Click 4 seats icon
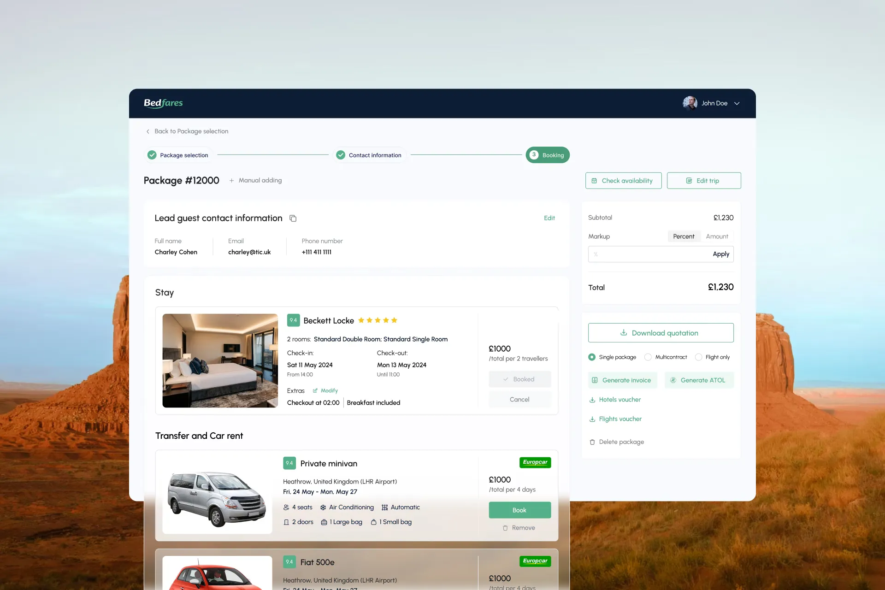This screenshot has width=885, height=590. point(286,507)
